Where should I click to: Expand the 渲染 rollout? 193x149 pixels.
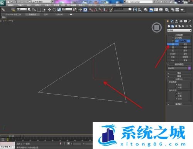click(179, 73)
